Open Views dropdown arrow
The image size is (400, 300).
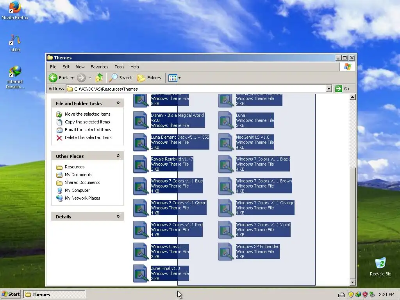(x=179, y=78)
